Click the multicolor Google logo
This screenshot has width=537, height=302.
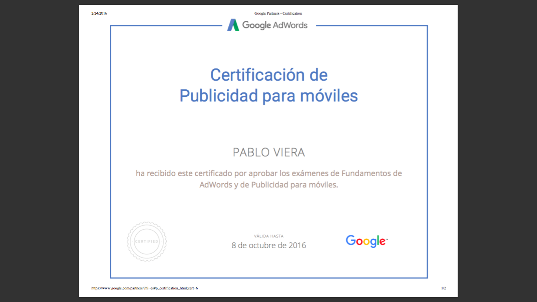[x=366, y=241]
